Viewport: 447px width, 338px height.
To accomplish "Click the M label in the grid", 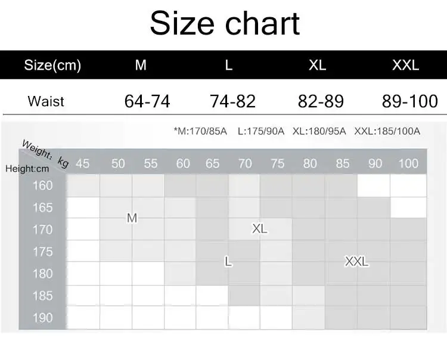I will 132,218.
